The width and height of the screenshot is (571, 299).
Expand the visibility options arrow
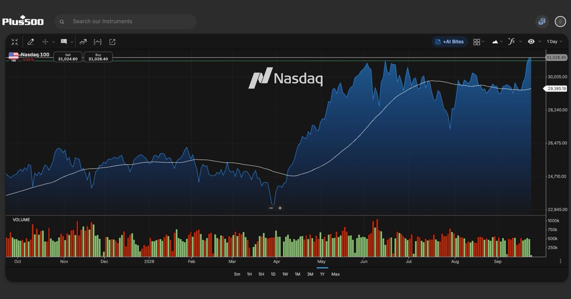[x=539, y=42]
